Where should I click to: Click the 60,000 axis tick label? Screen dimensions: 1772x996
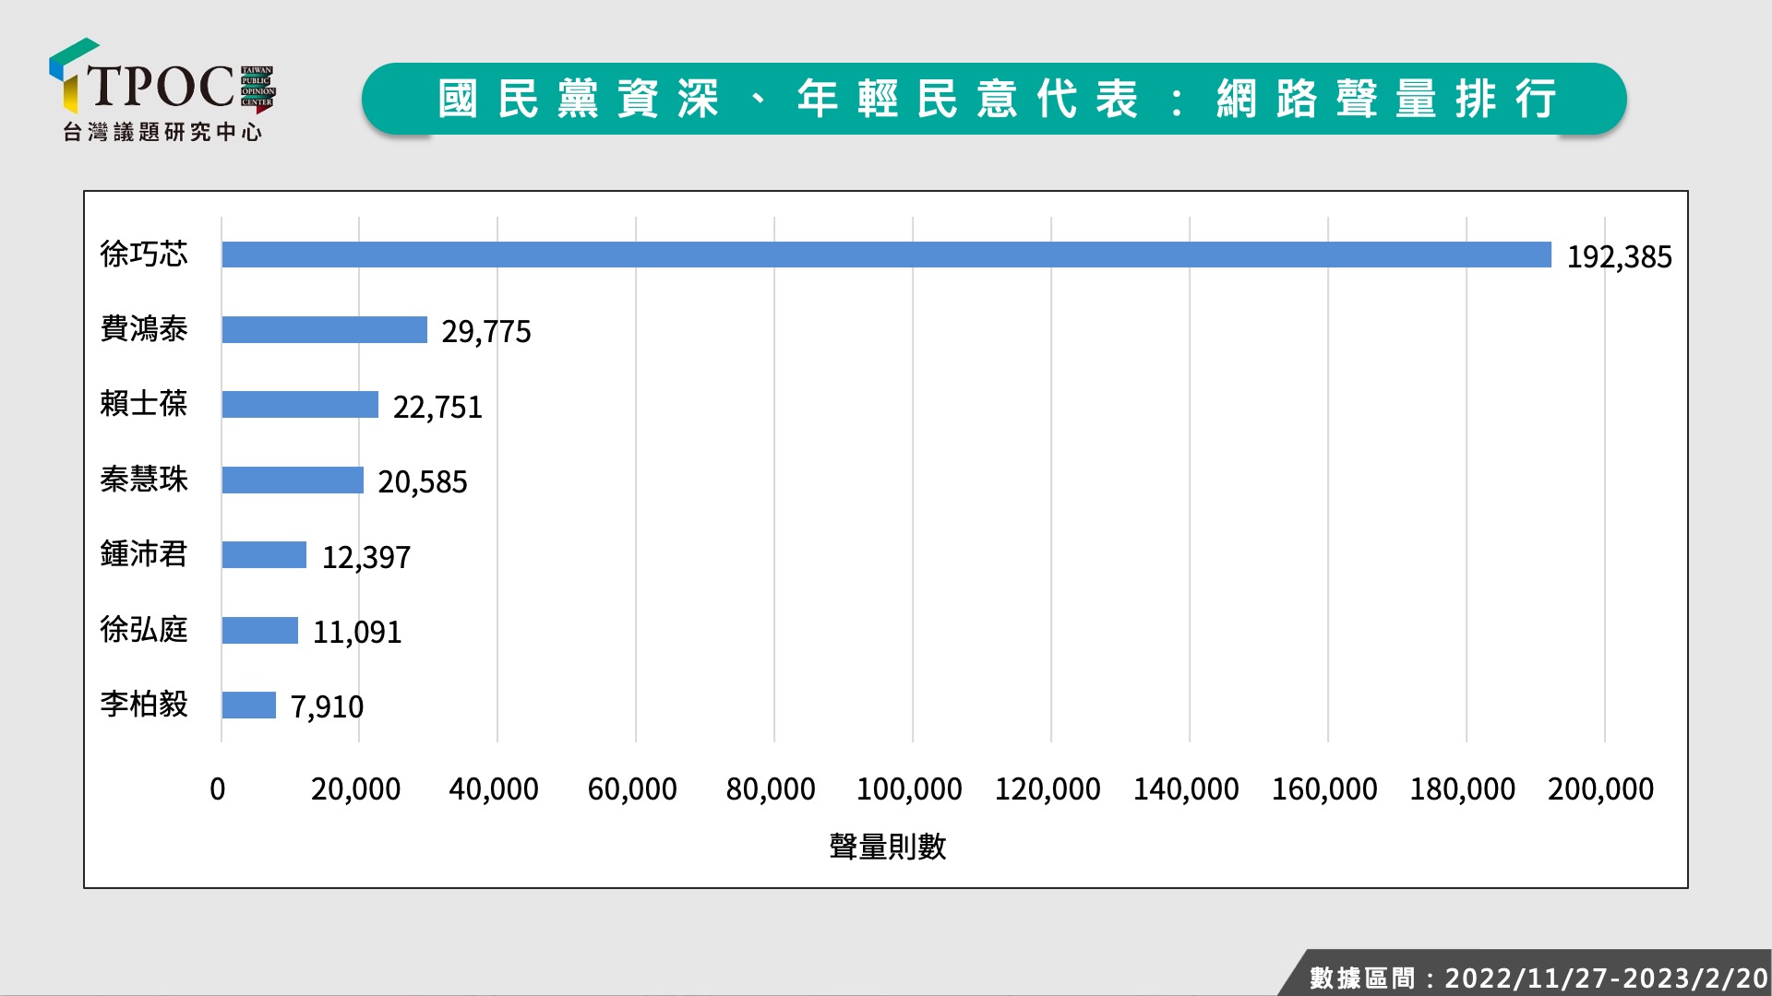pos(632,789)
